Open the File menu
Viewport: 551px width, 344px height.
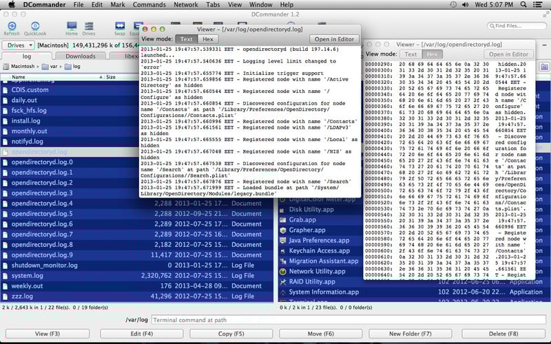point(79,5)
